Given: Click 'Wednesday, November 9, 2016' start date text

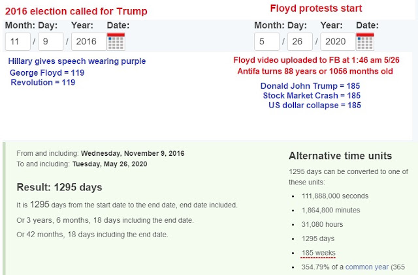Looking at the screenshot, I should [x=133, y=153].
